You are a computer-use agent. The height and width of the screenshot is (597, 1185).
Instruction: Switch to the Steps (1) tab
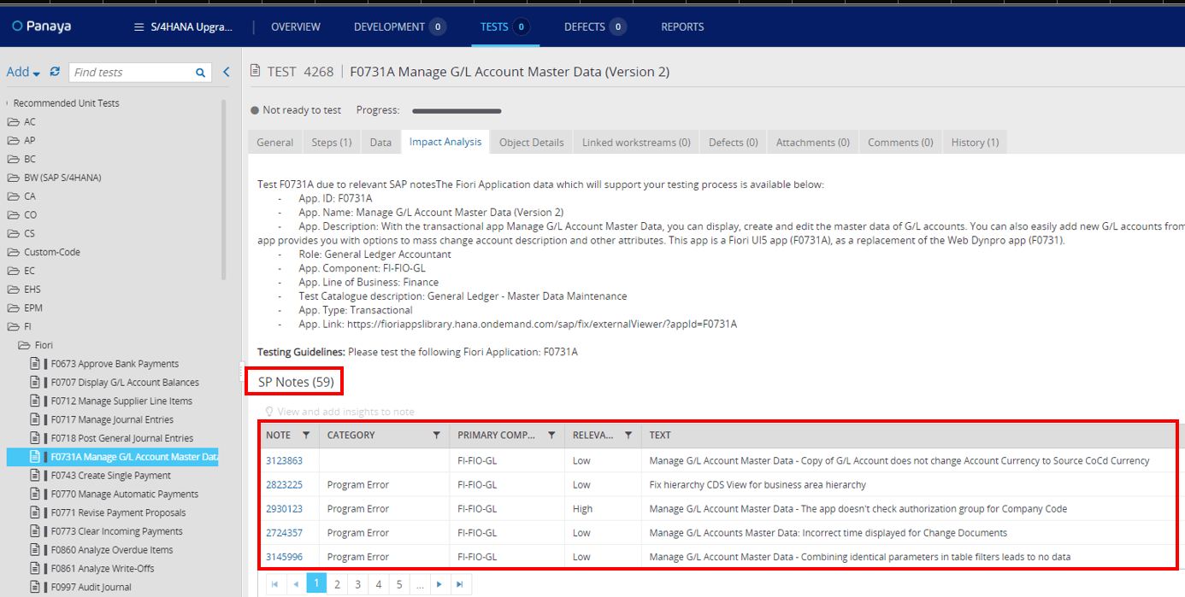click(331, 143)
